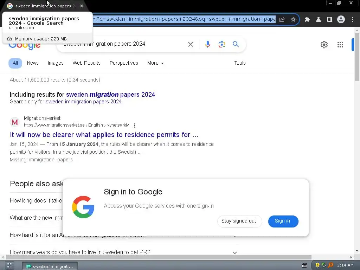Open 'It will now be clearer' result
Image resolution: width=360 pixels, height=270 pixels.
pos(104,135)
